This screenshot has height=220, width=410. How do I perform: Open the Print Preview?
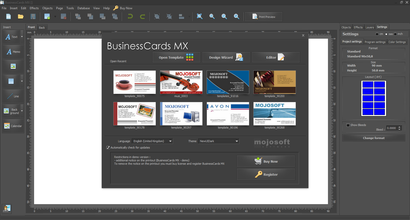click(264, 17)
